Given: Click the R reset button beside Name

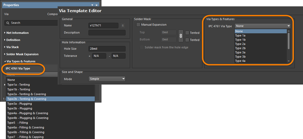Looking at the screenshot, I should pos(123,26).
